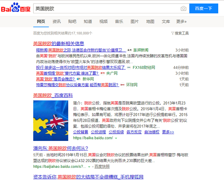Switch to the 文库 tab
Image resolution: width=224 pixels, height=180 pixels.
(x=166, y=21)
